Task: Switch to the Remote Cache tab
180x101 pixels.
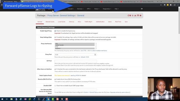Action: (50, 22)
